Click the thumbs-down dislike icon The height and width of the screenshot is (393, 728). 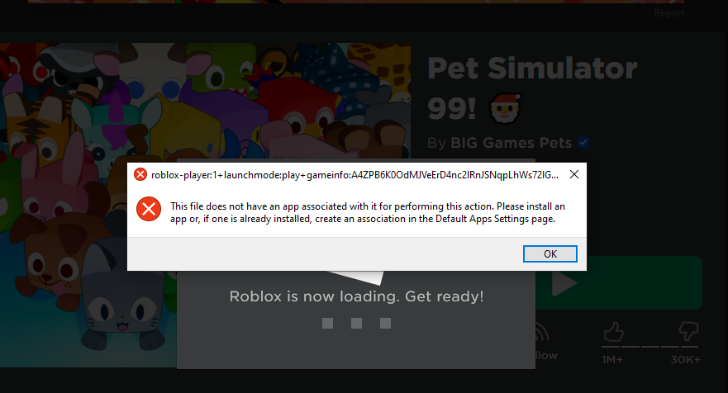688,332
